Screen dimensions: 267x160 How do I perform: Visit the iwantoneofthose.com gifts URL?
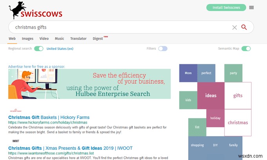pyautogui.click(x=51, y=153)
